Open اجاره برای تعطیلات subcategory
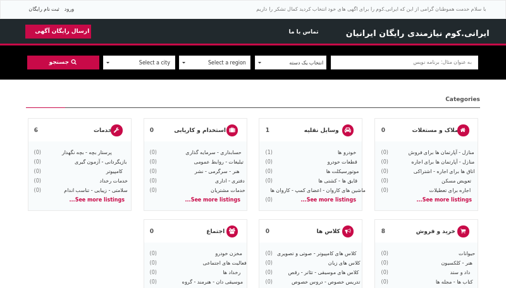The width and height of the screenshot is (506, 288). tap(450, 190)
